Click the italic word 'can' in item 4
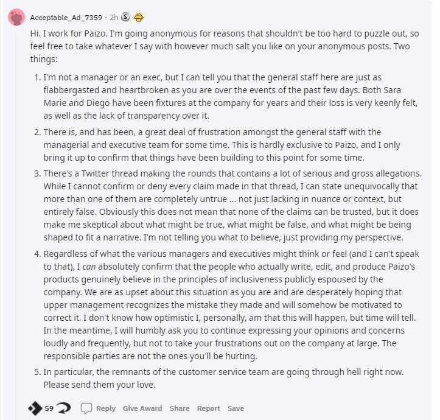This screenshot has height=420, width=440. click(x=89, y=267)
